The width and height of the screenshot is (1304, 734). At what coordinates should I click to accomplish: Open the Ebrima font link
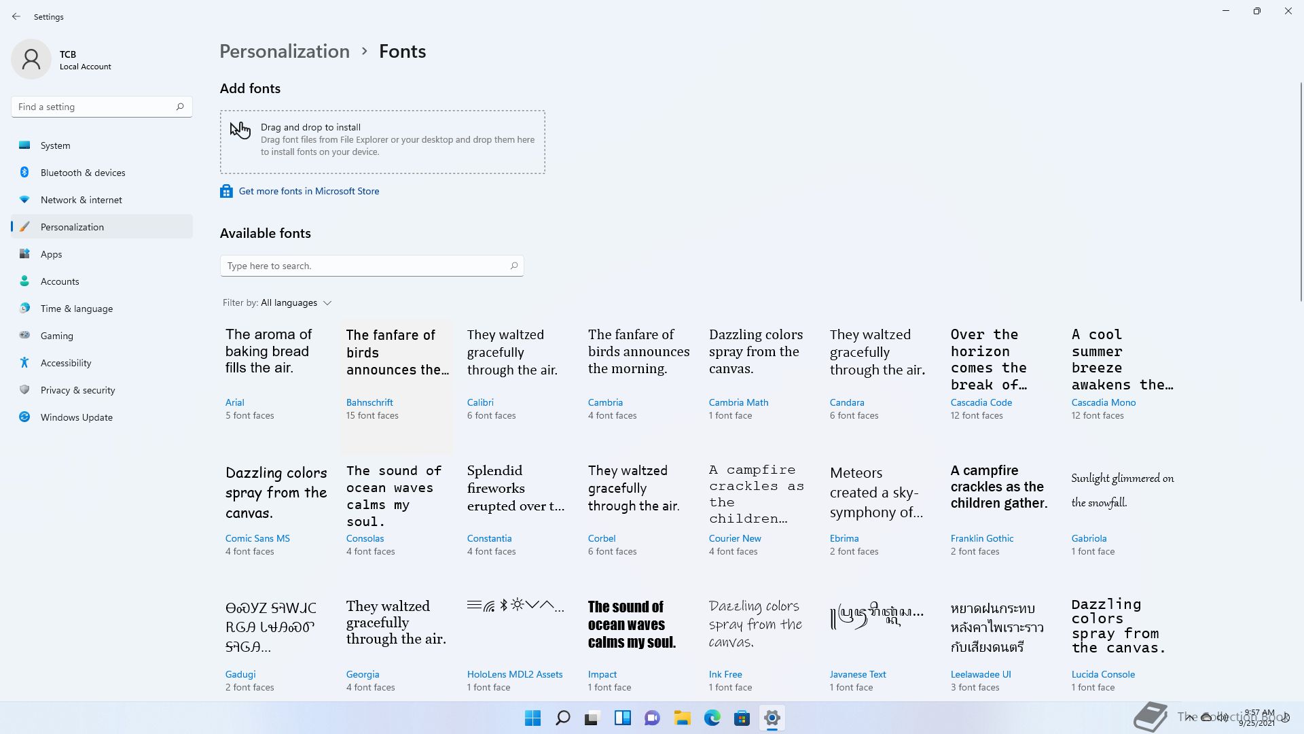coord(844,538)
